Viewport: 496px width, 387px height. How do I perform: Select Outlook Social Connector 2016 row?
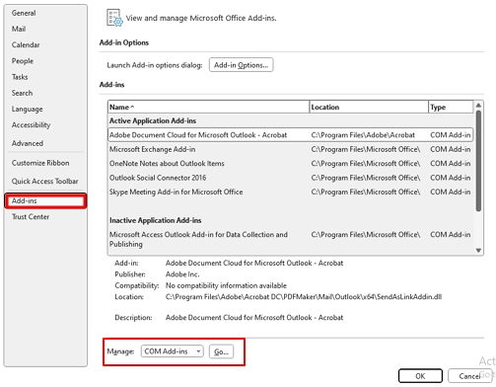(x=290, y=178)
